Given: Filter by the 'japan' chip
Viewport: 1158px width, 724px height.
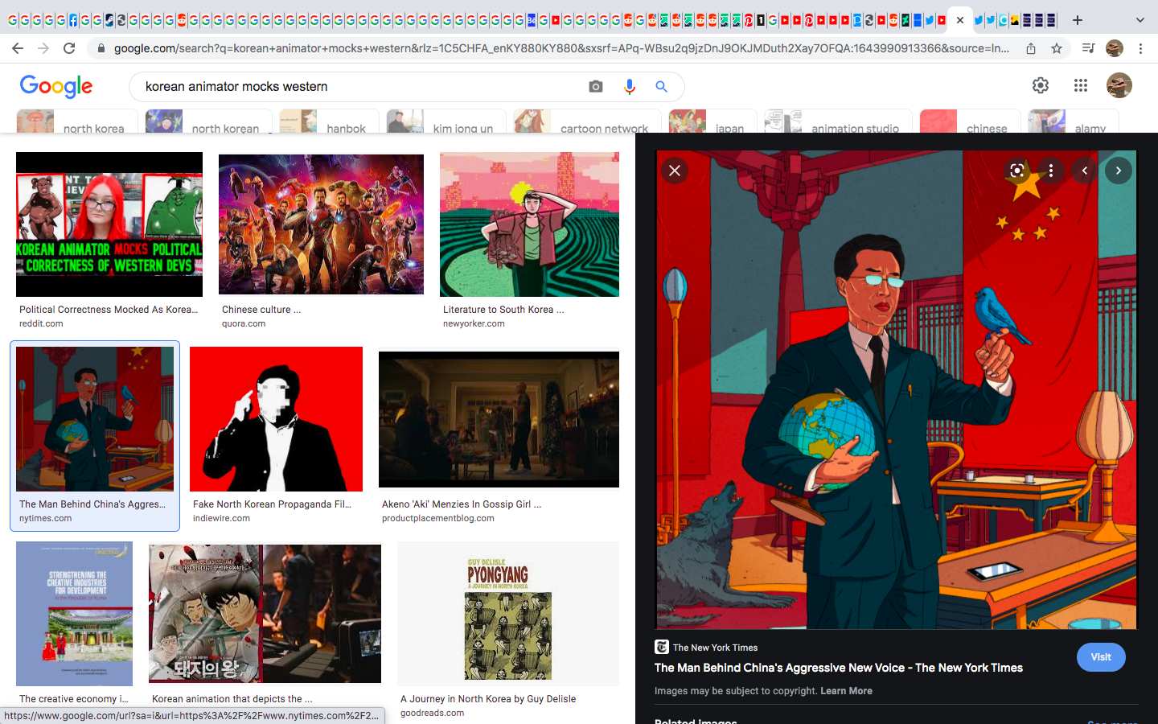Looking at the screenshot, I should [x=712, y=121].
